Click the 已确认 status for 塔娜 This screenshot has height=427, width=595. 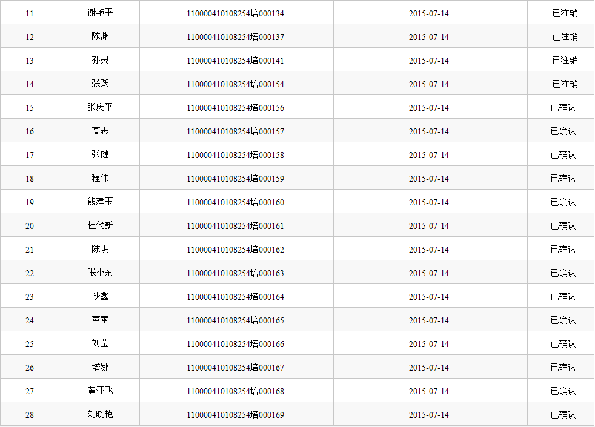563,368
